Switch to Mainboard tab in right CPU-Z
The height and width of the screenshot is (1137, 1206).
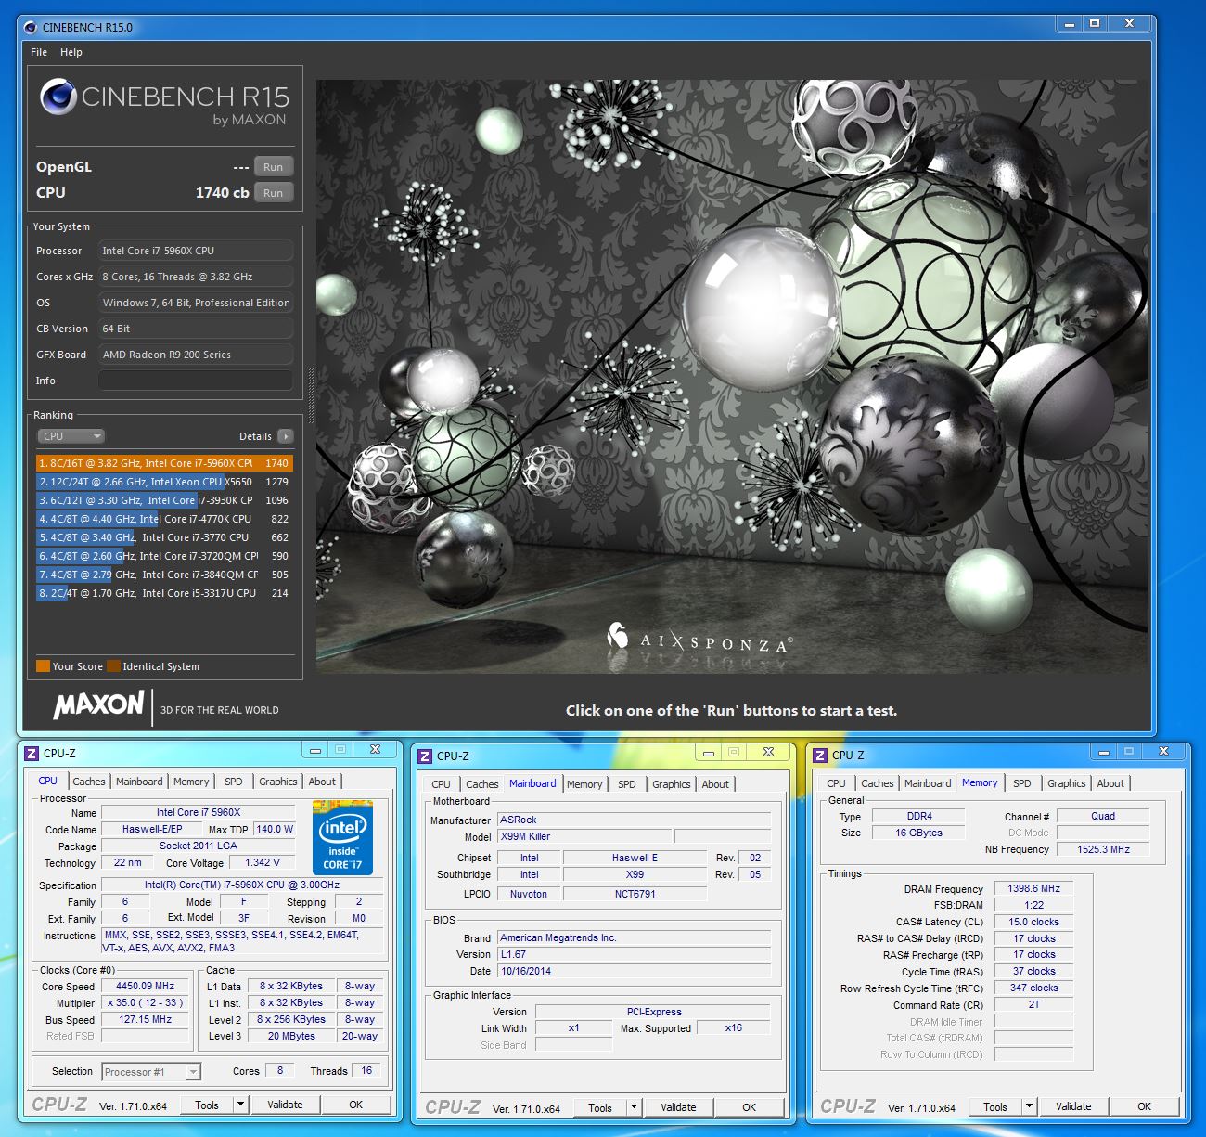click(928, 783)
